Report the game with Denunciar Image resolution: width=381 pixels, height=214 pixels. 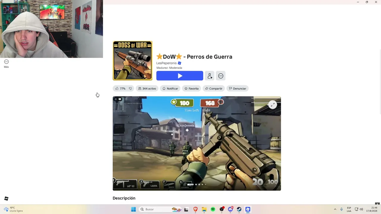238,89
